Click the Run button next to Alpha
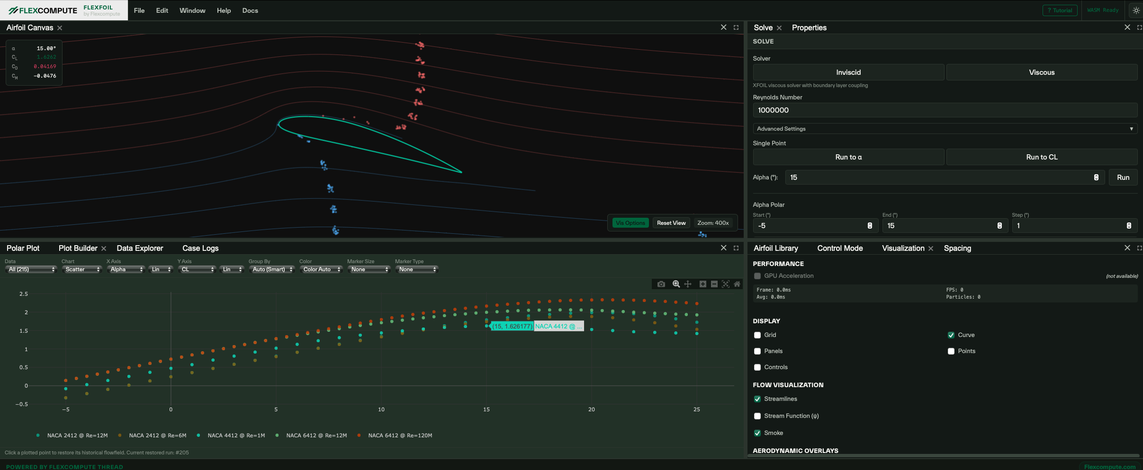Image resolution: width=1143 pixels, height=470 pixels. [x=1123, y=177]
